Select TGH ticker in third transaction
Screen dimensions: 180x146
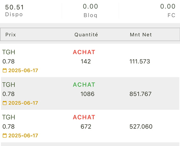(9, 117)
